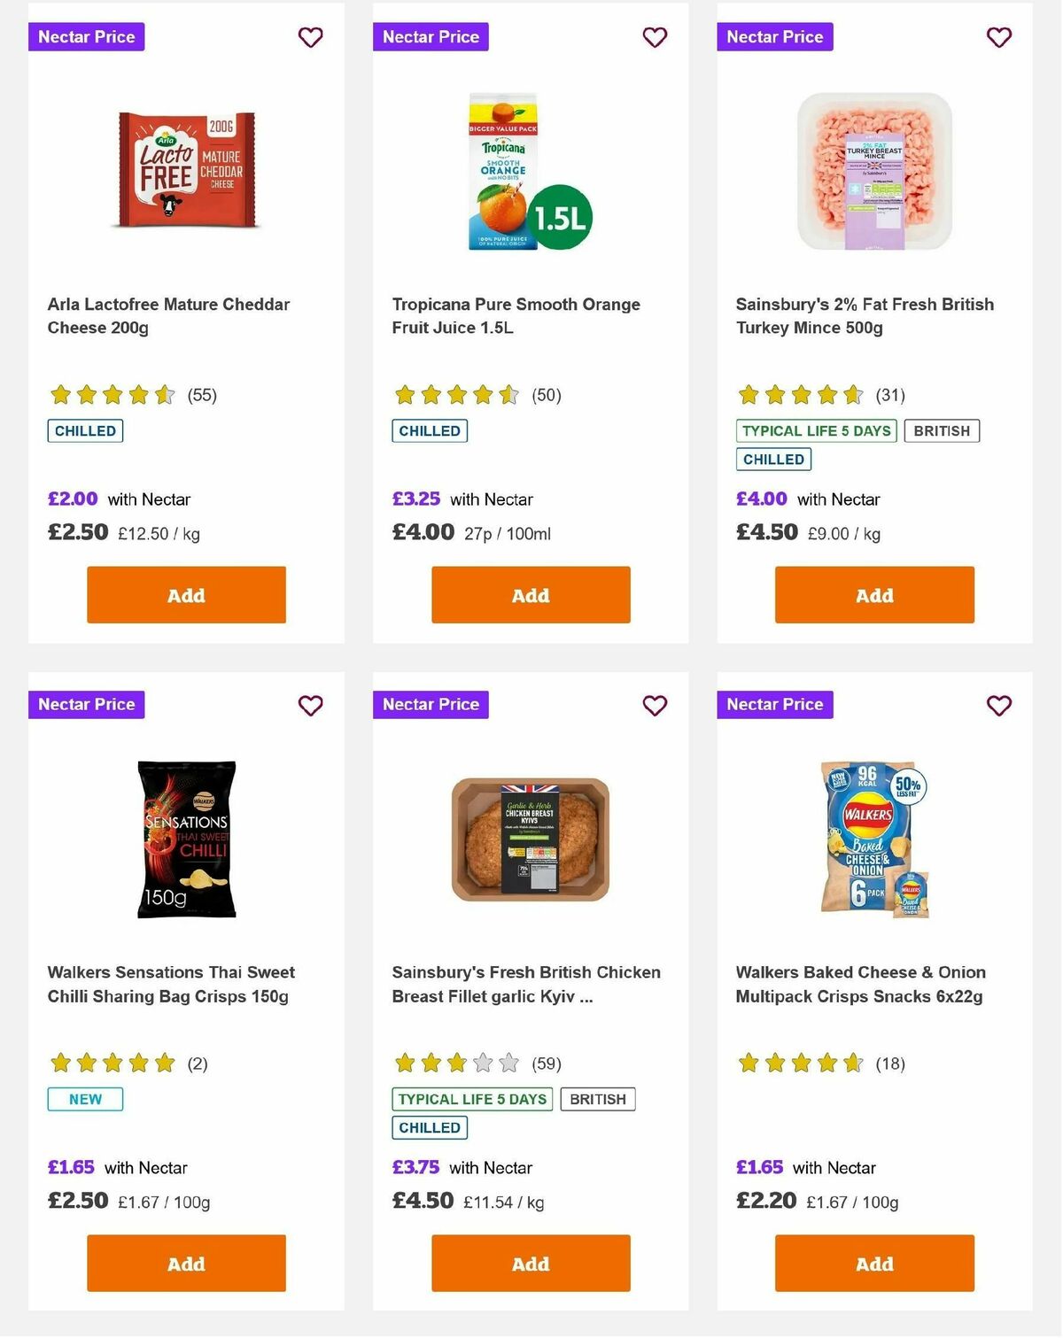Click the heart on Walkers Sensations Thai Sweet Chilli
Screen dimensions: 1063x1338
point(310,706)
